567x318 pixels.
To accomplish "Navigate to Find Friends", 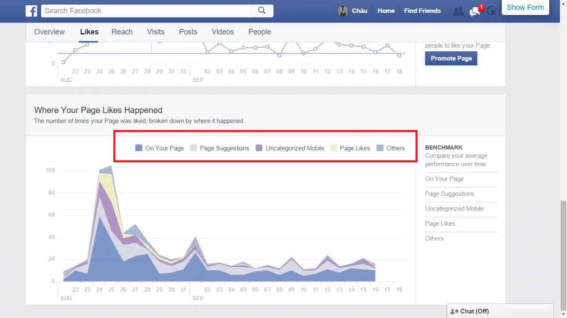I will tap(422, 11).
